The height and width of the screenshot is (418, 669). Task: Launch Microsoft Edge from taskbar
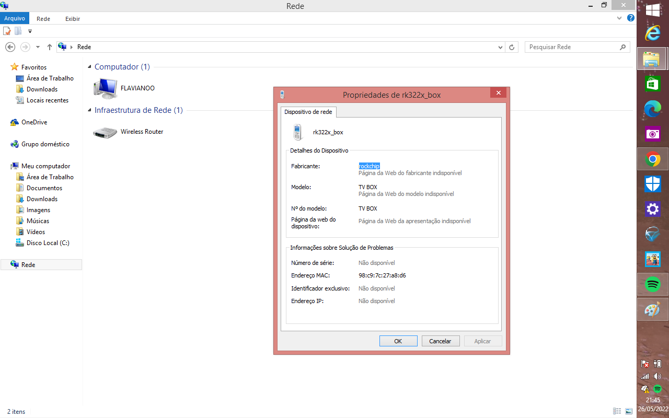click(x=653, y=109)
